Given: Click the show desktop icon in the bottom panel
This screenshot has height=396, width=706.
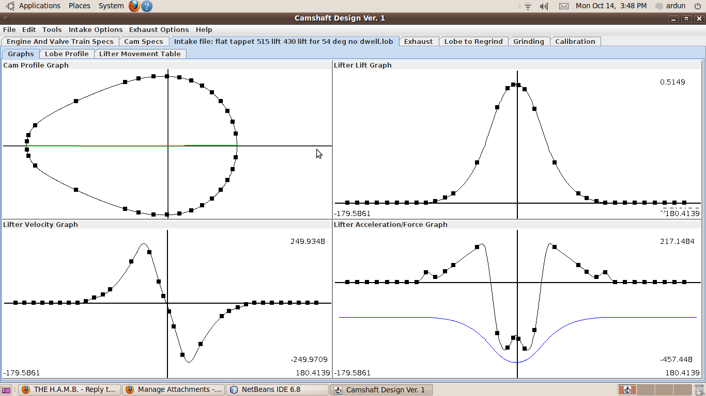Looking at the screenshot, I should click(x=6, y=390).
